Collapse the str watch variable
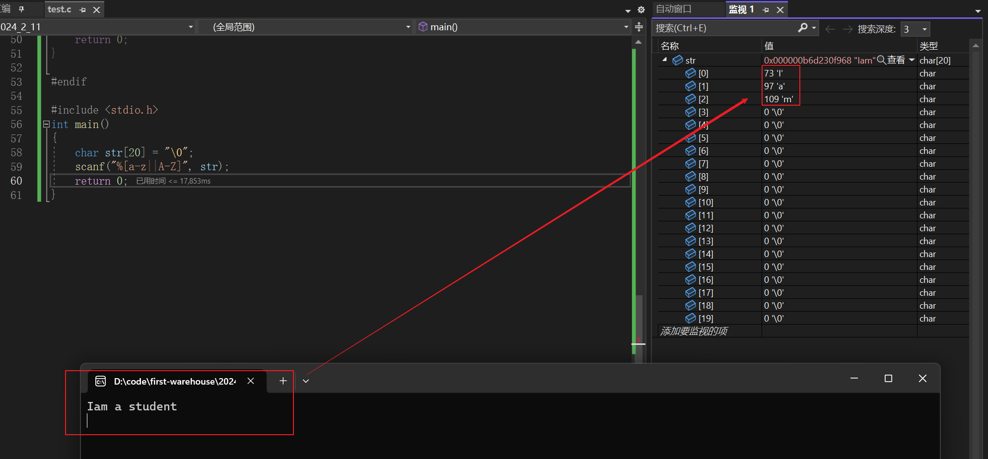The width and height of the screenshot is (988, 459). (x=665, y=60)
